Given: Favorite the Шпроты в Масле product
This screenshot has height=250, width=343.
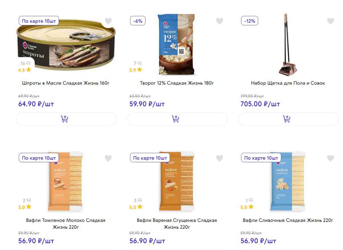Looking at the screenshot, I should point(108,21).
